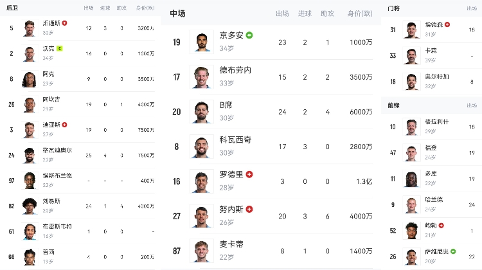Click the injury icon beside goalkeeper 埃德森
This screenshot has width=482, height=270.
tap(447, 24)
